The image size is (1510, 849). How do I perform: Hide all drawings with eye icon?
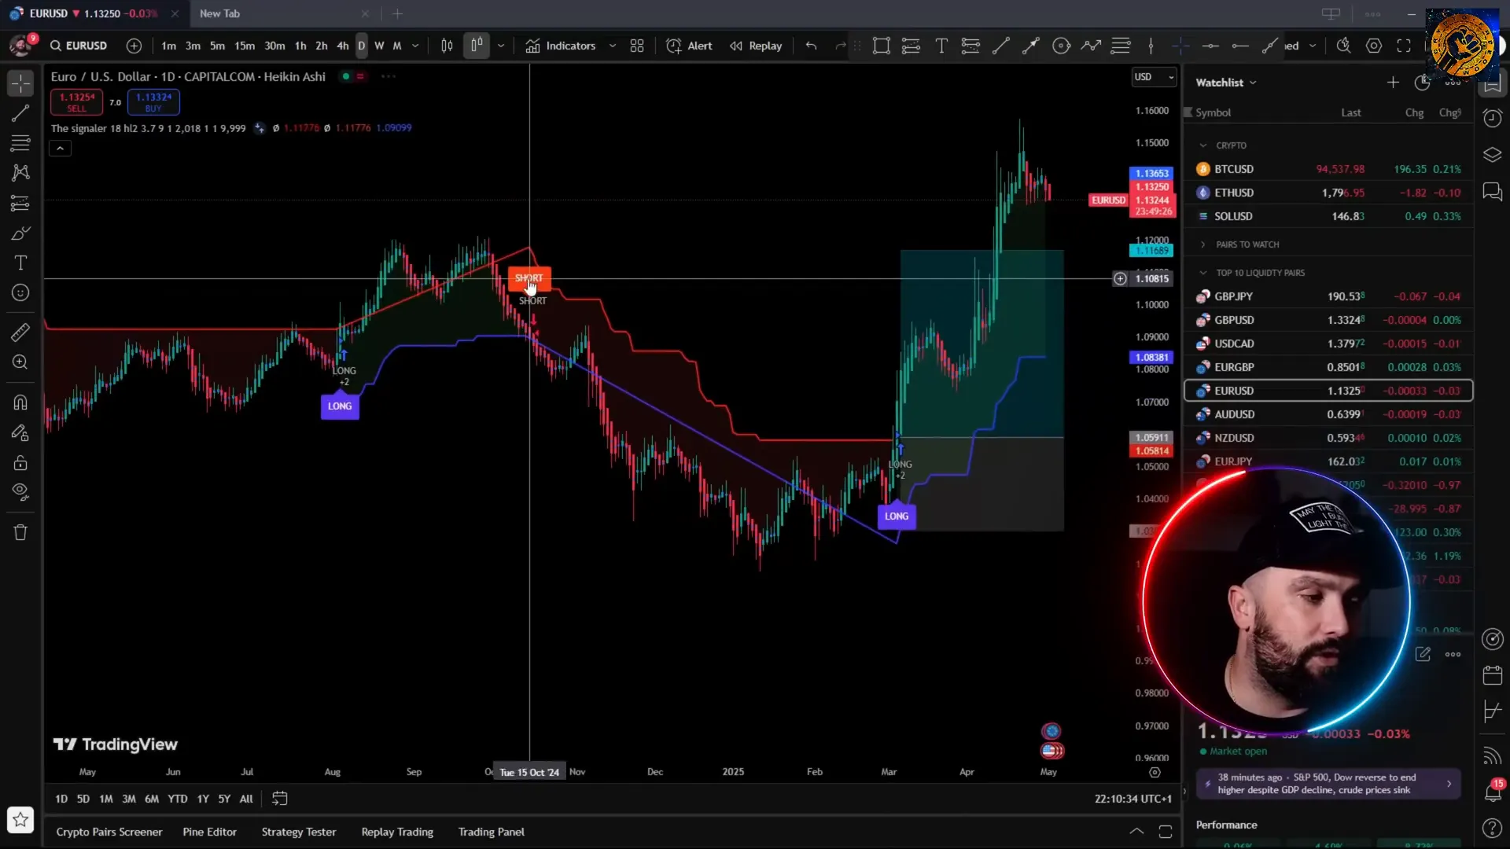[x=20, y=493]
